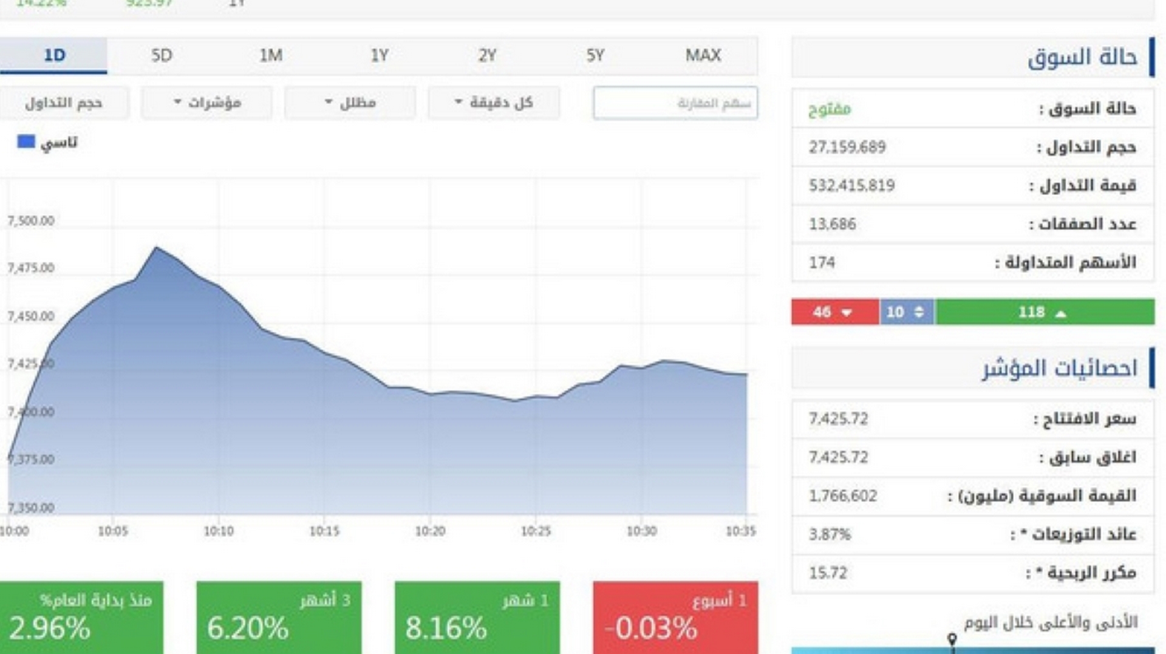Screen dimensions: 1166x654
Task: Click the blue 10 unchanged stocks indicator
Action: point(906,312)
